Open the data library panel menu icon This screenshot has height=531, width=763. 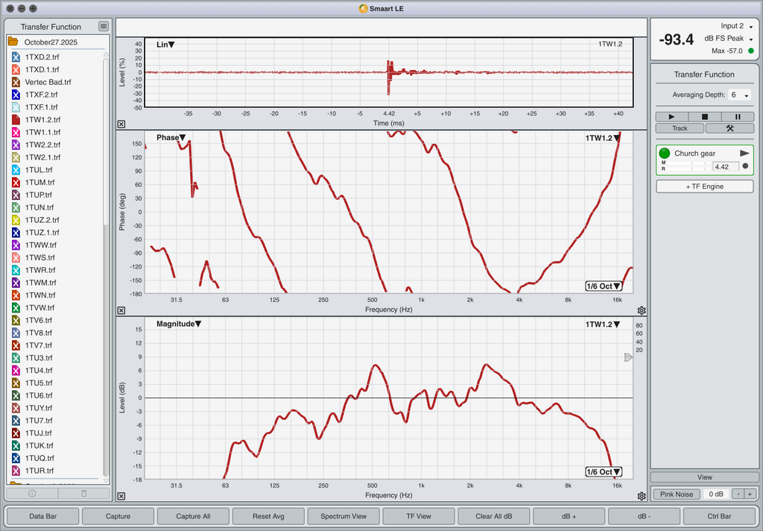(x=104, y=27)
